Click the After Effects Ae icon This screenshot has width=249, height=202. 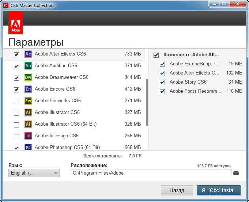coord(28,54)
